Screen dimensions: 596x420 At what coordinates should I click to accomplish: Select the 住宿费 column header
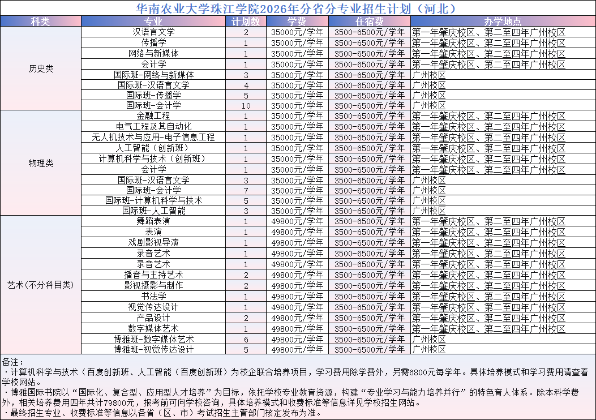370,22
